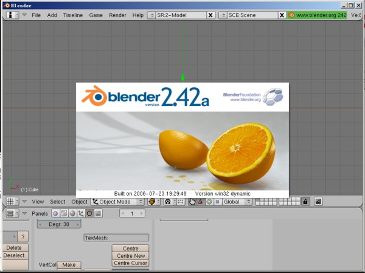The height and width of the screenshot is (273, 365).
Task: Dismiss the Blender 2.42a splash image
Action: click(182, 140)
